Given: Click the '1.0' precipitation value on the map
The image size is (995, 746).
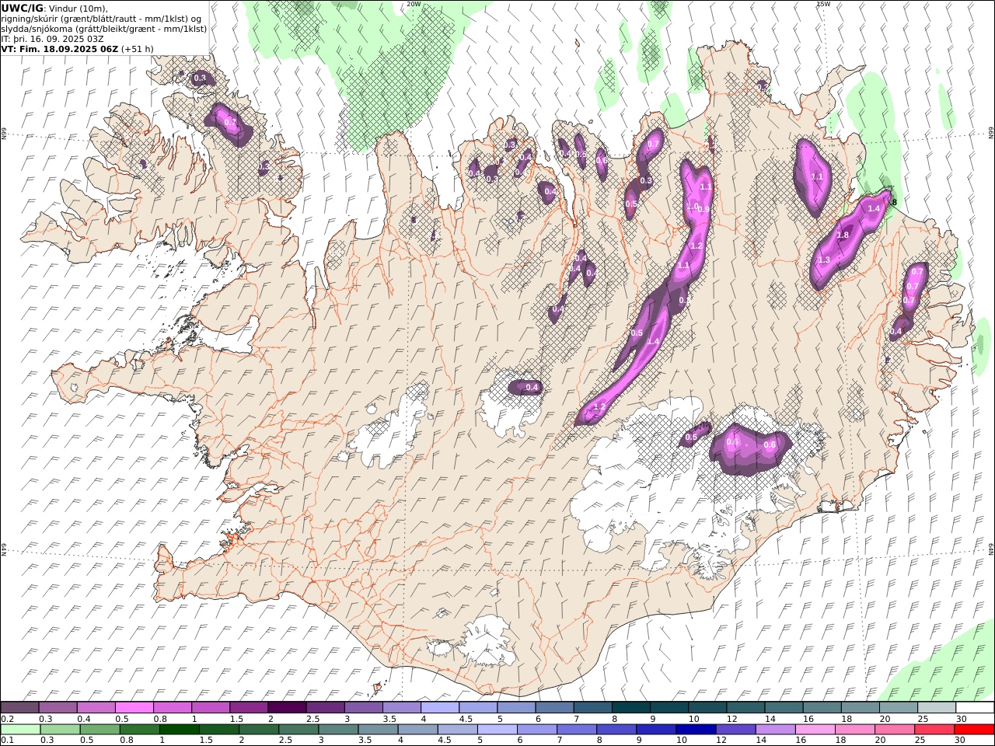Looking at the screenshot, I should pyautogui.click(x=693, y=206).
